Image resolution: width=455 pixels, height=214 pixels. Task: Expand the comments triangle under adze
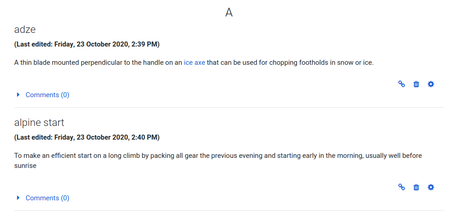(x=18, y=95)
